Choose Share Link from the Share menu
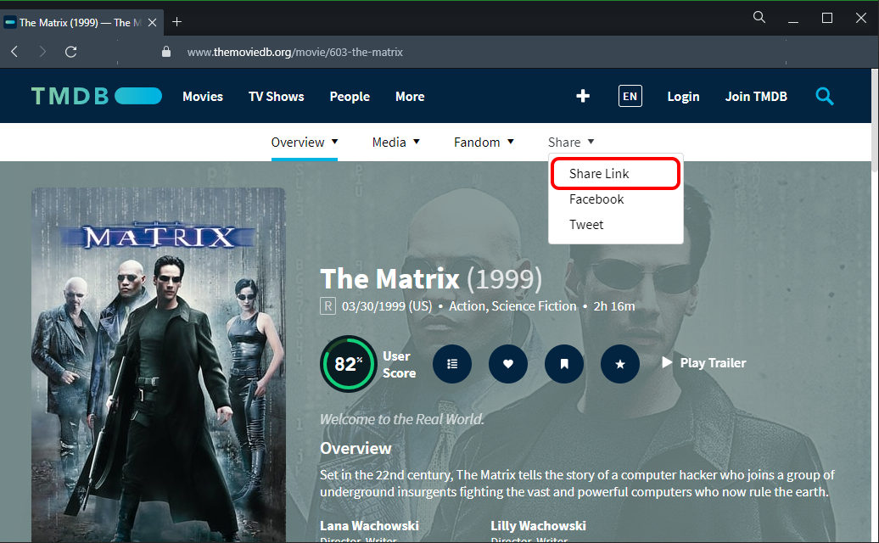The image size is (879, 543). [x=615, y=174]
